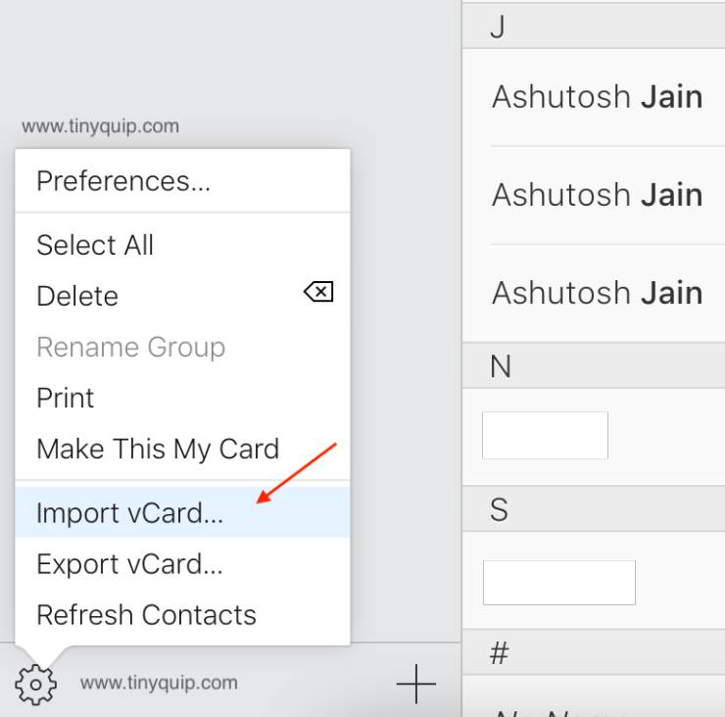The height and width of the screenshot is (717, 725).
Task: Click Import vCard option
Action: pyautogui.click(x=129, y=513)
